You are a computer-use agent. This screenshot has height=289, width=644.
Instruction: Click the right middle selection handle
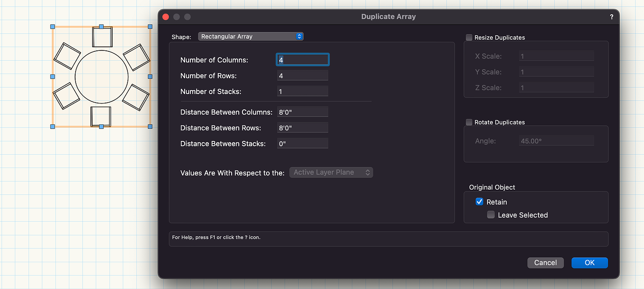point(150,77)
